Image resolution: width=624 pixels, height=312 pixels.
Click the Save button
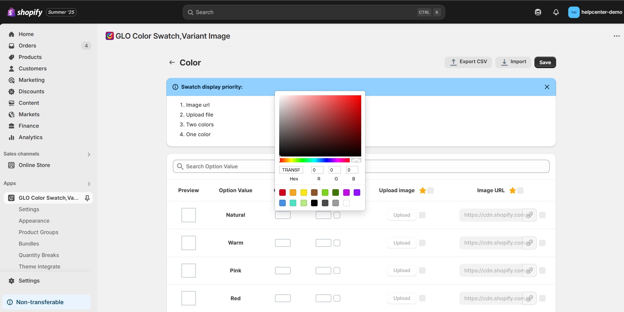point(545,63)
